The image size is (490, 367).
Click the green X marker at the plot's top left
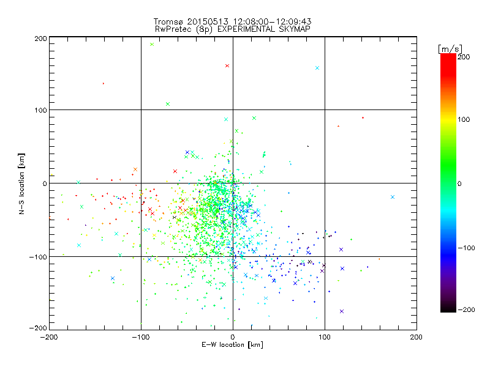152,44
